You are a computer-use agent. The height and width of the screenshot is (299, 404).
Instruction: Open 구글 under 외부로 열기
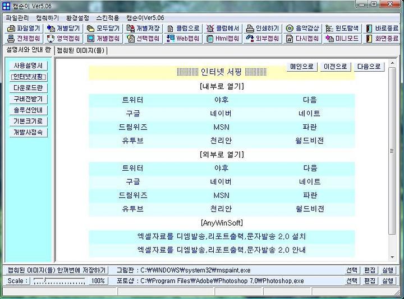click(x=132, y=182)
